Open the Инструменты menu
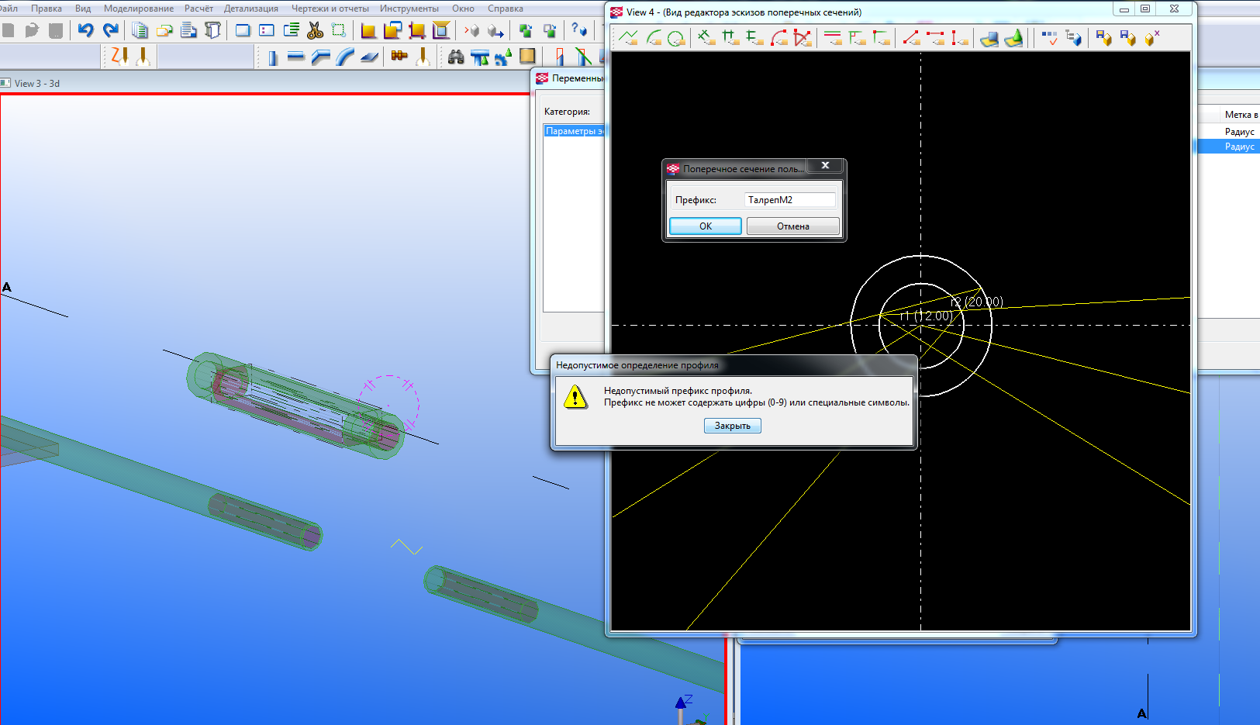Screen dimensions: 1260x725 [x=409, y=9]
